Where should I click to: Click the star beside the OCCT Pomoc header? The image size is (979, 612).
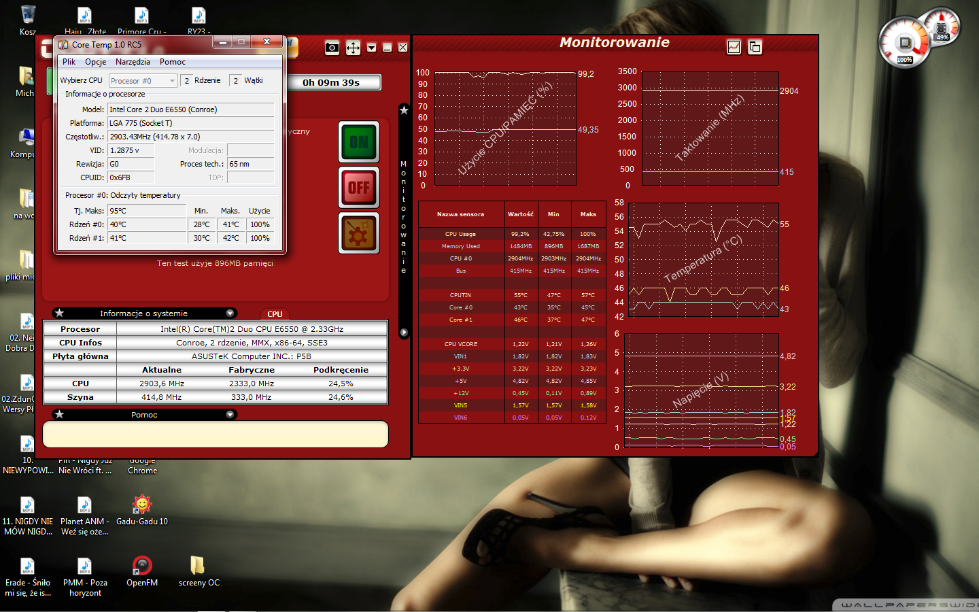(60, 414)
